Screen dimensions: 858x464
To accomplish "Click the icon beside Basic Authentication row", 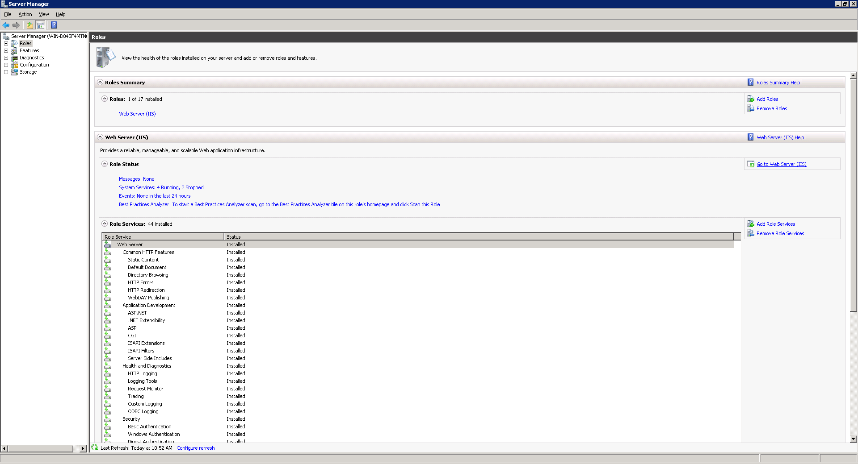I will click(x=108, y=426).
